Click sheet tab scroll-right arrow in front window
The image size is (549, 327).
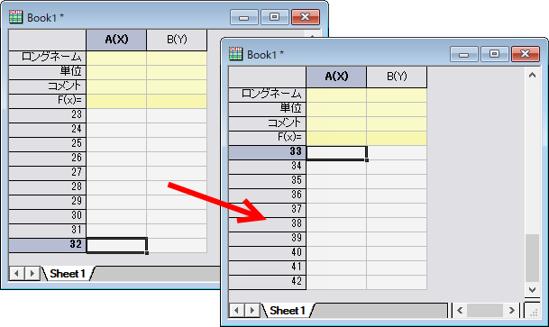coord(252,310)
